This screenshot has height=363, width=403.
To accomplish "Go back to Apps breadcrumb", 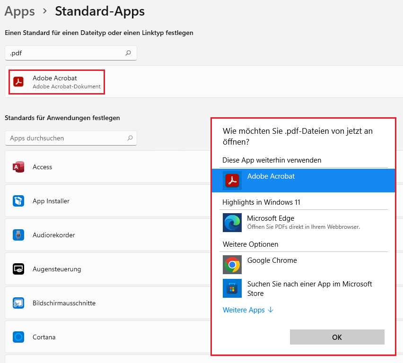I will tap(20, 11).
